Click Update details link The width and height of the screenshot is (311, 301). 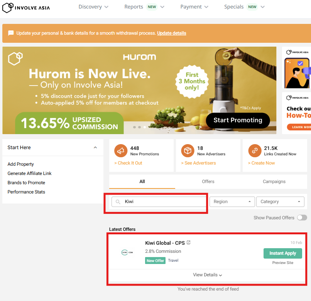tap(172, 33)
